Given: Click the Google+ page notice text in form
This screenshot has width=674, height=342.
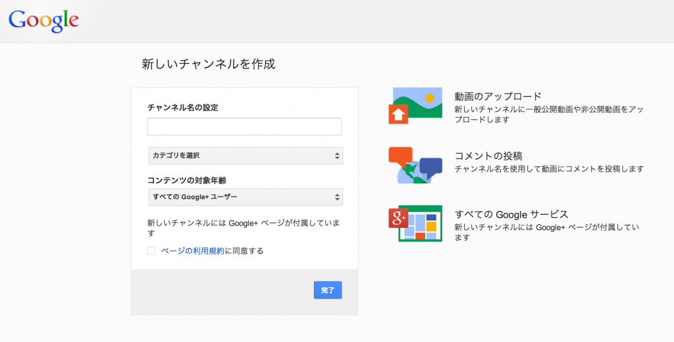Looking at the screenshot, I should [244, 228].
